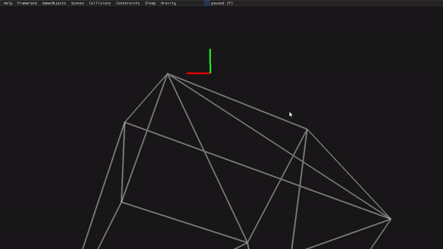Open the Framerate menu
Viewport: 443px width, 249px height.
coord(27,3)
